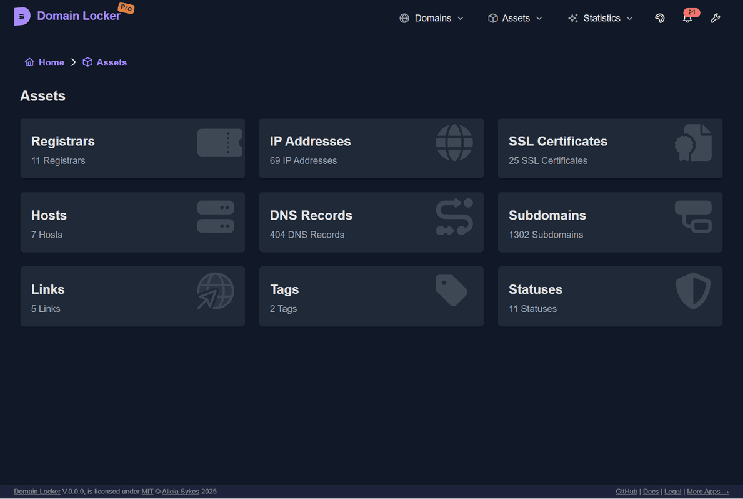This screenshot has width=743, height=499.
Task: Click the Domain Locker logo icon
Action: (22, 17)
